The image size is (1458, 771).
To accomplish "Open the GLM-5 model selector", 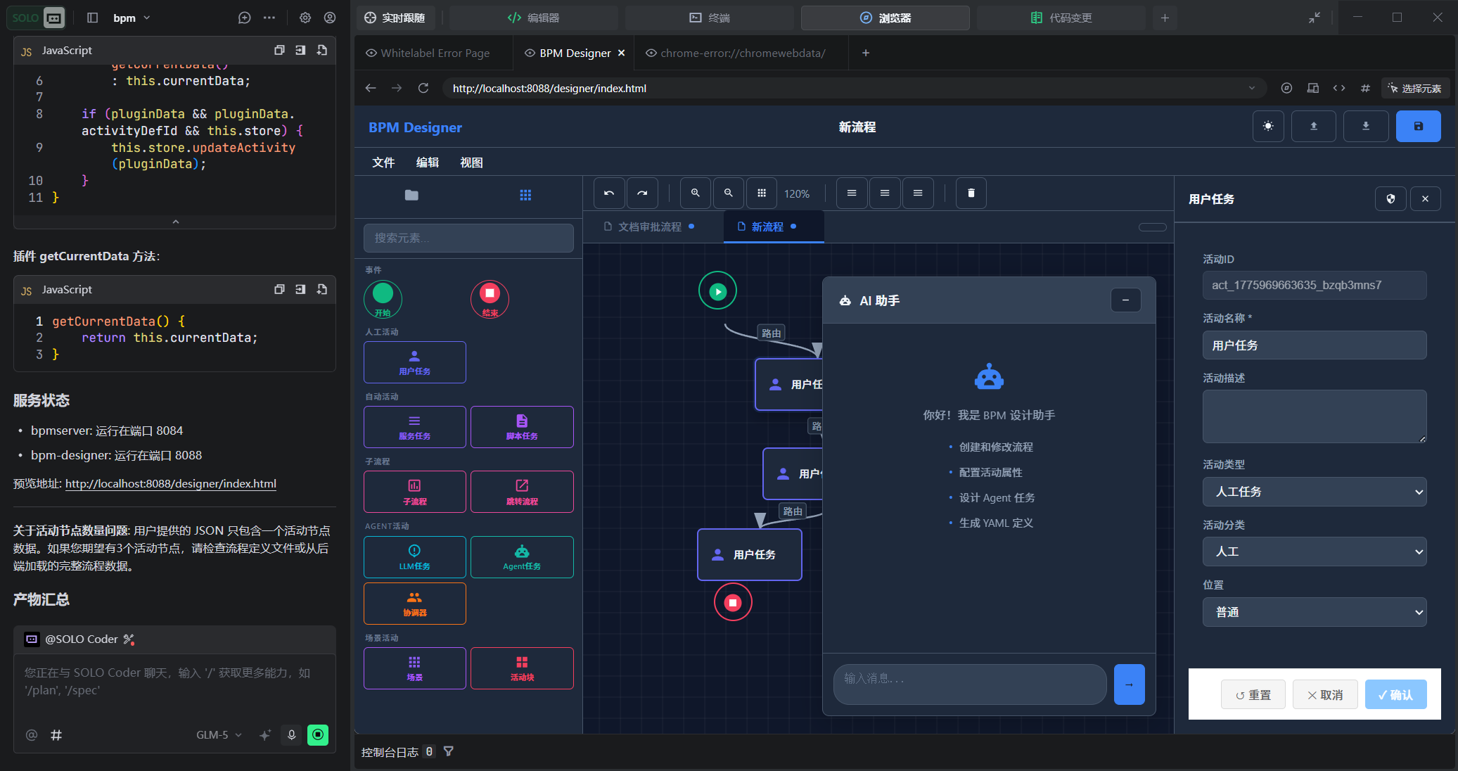I will (219, 735).
